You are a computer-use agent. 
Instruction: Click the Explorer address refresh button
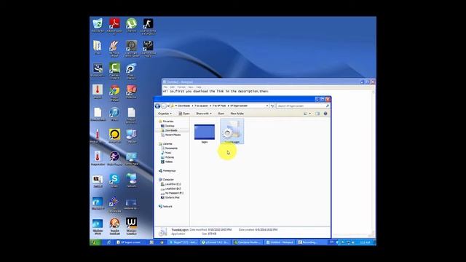click(272, 106)
